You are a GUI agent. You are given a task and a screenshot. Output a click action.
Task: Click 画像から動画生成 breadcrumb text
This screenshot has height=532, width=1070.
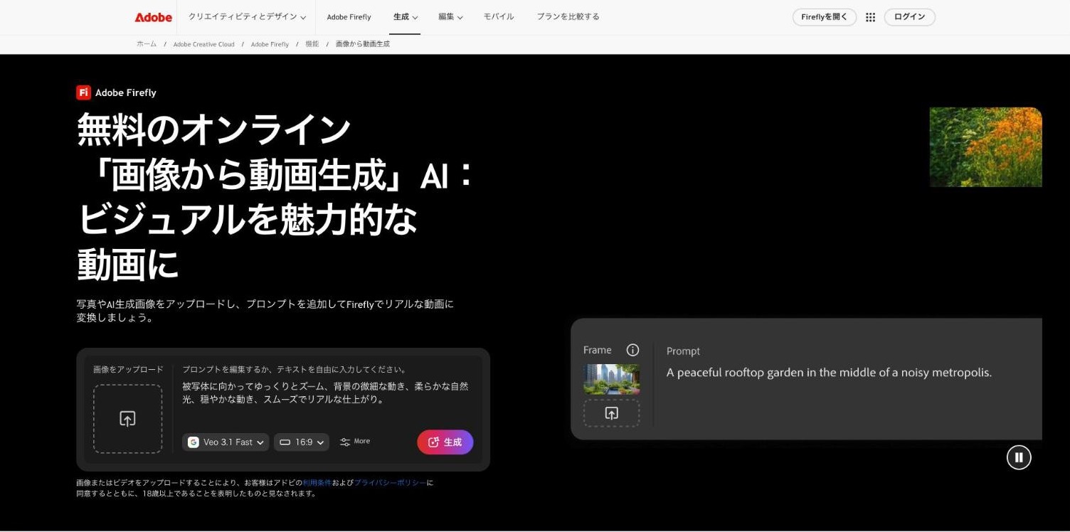pos(362,44)
